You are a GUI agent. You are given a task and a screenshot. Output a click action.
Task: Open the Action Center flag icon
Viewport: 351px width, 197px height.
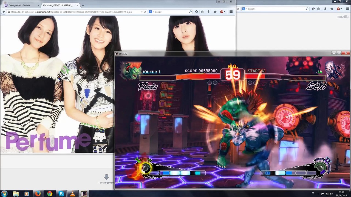pos(322,194)
